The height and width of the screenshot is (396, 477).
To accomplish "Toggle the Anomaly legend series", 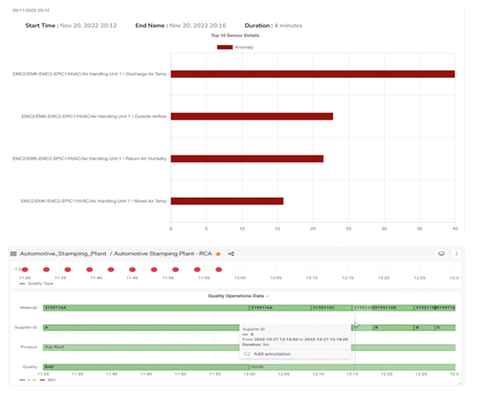I will pos(225,47).
